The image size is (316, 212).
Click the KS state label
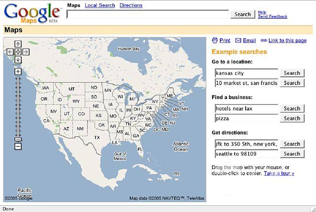99,116
